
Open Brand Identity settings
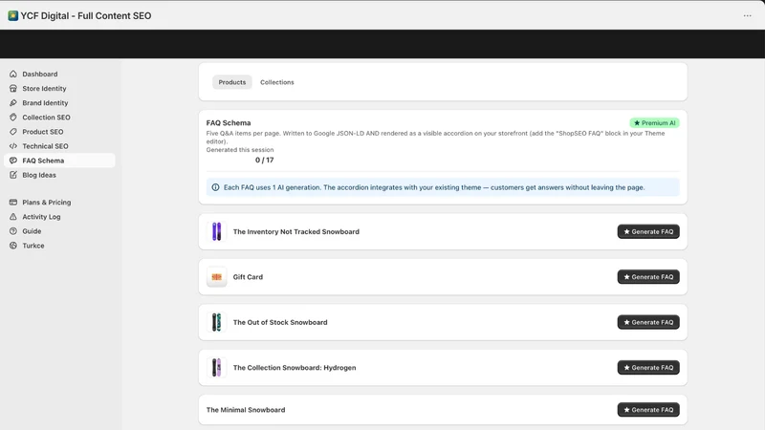(x=59, y=103)
